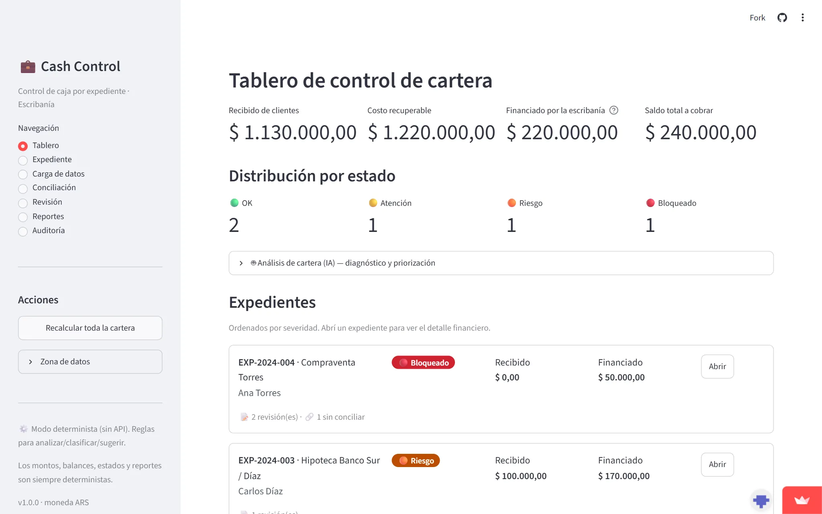Viewport: 822px width, 514px height.
Task: Click the $ 50.000,00 financiado value
Action: pos(621,378)
